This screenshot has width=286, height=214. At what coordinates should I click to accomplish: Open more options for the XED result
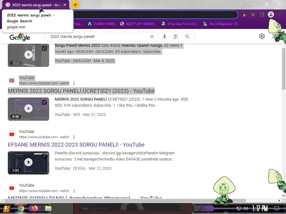coord(74,83)
